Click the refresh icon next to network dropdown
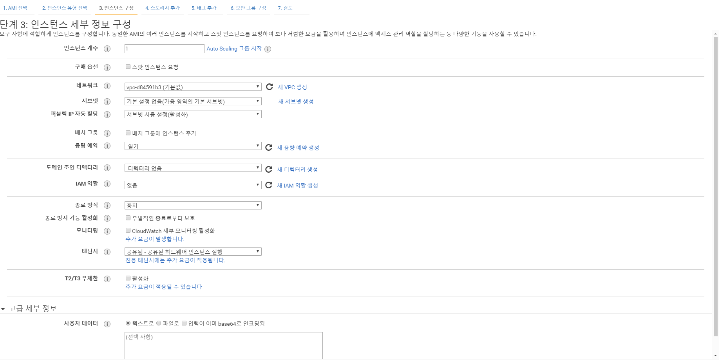Image resolution: width=720 pixels, height=361 pixels. point(269,87)
